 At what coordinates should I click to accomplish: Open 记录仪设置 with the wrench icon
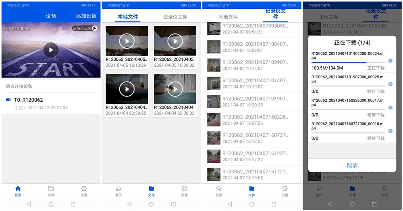(x=85, y=29)
